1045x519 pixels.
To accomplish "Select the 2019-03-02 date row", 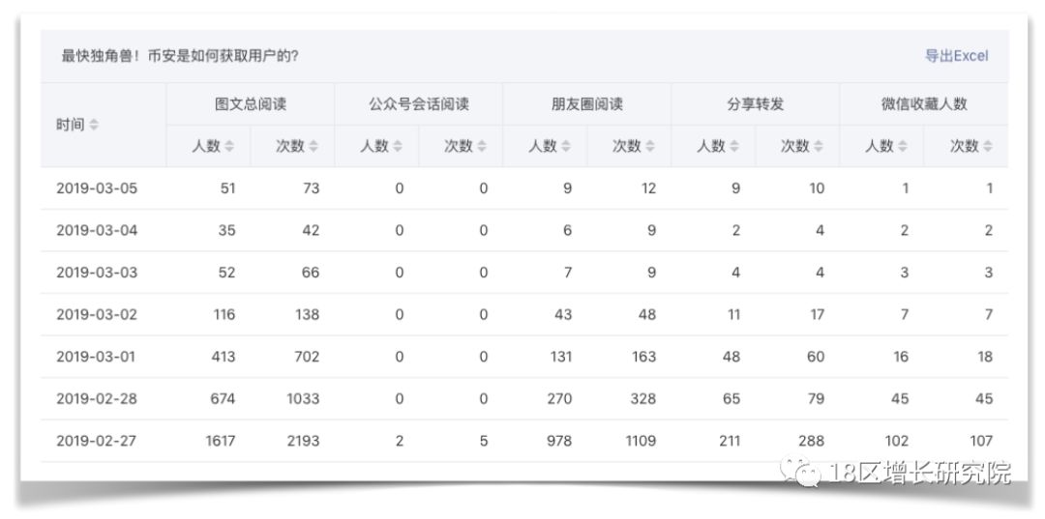I will point(523,314).
